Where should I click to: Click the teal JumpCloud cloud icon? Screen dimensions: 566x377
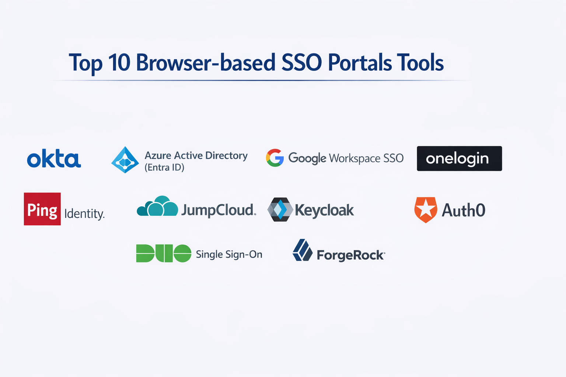[157, 207]
